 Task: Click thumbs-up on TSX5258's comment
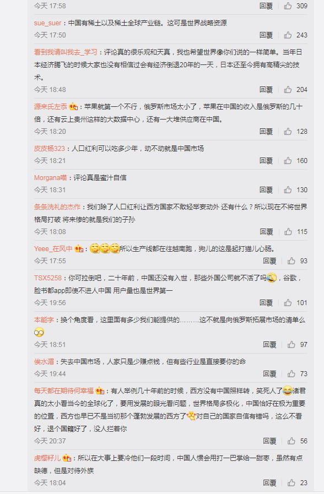pos(288,303)
